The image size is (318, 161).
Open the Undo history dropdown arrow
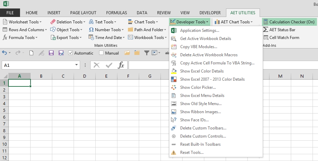coord(10,53)
